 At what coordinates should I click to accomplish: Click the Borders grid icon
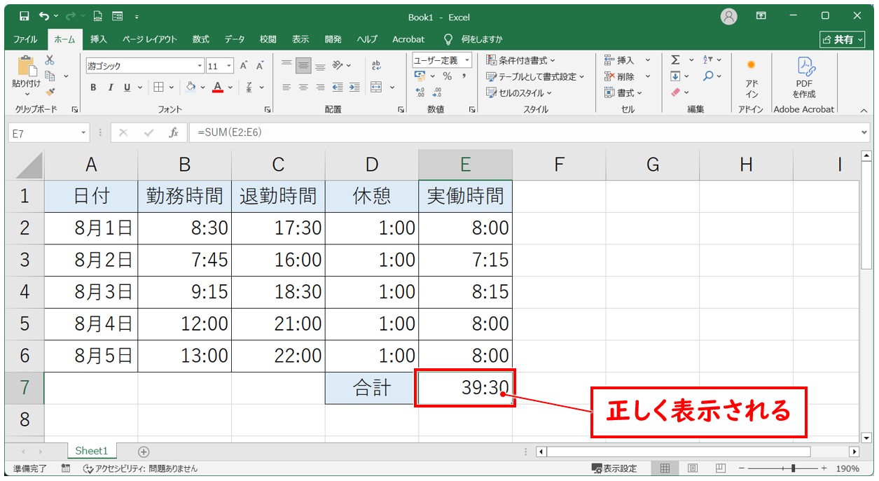(158, 88)
